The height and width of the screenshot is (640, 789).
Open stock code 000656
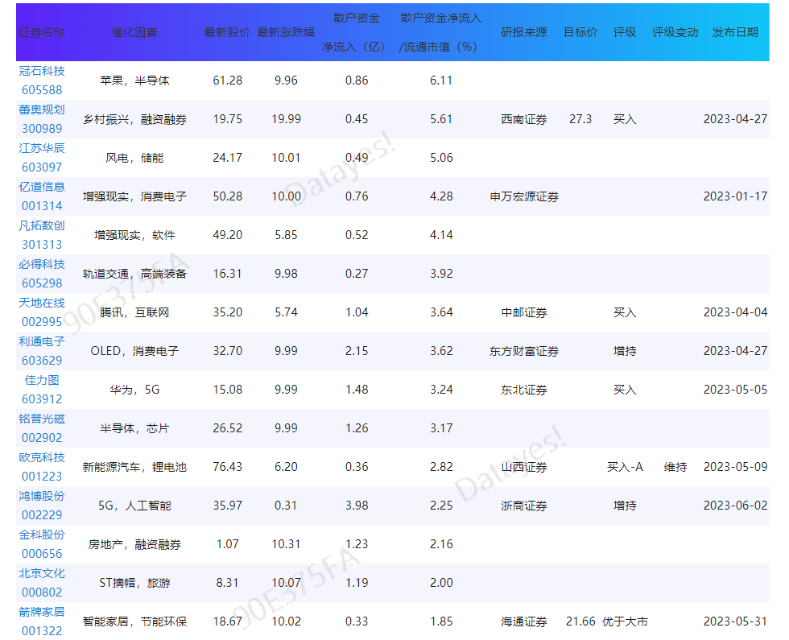42,555
